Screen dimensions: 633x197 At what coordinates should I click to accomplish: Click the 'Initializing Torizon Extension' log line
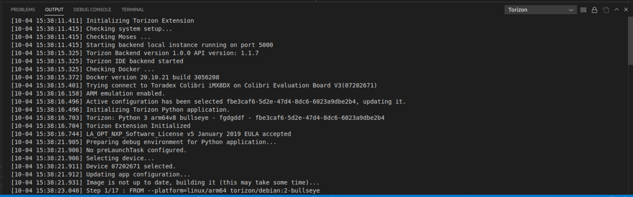(x=103, y=21)
